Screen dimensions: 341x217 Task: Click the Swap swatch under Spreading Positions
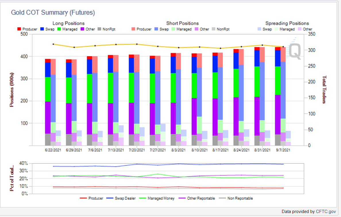pos(259,29)
